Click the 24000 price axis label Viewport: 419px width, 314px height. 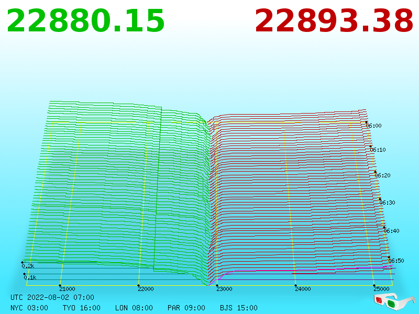tap(303, 289)
